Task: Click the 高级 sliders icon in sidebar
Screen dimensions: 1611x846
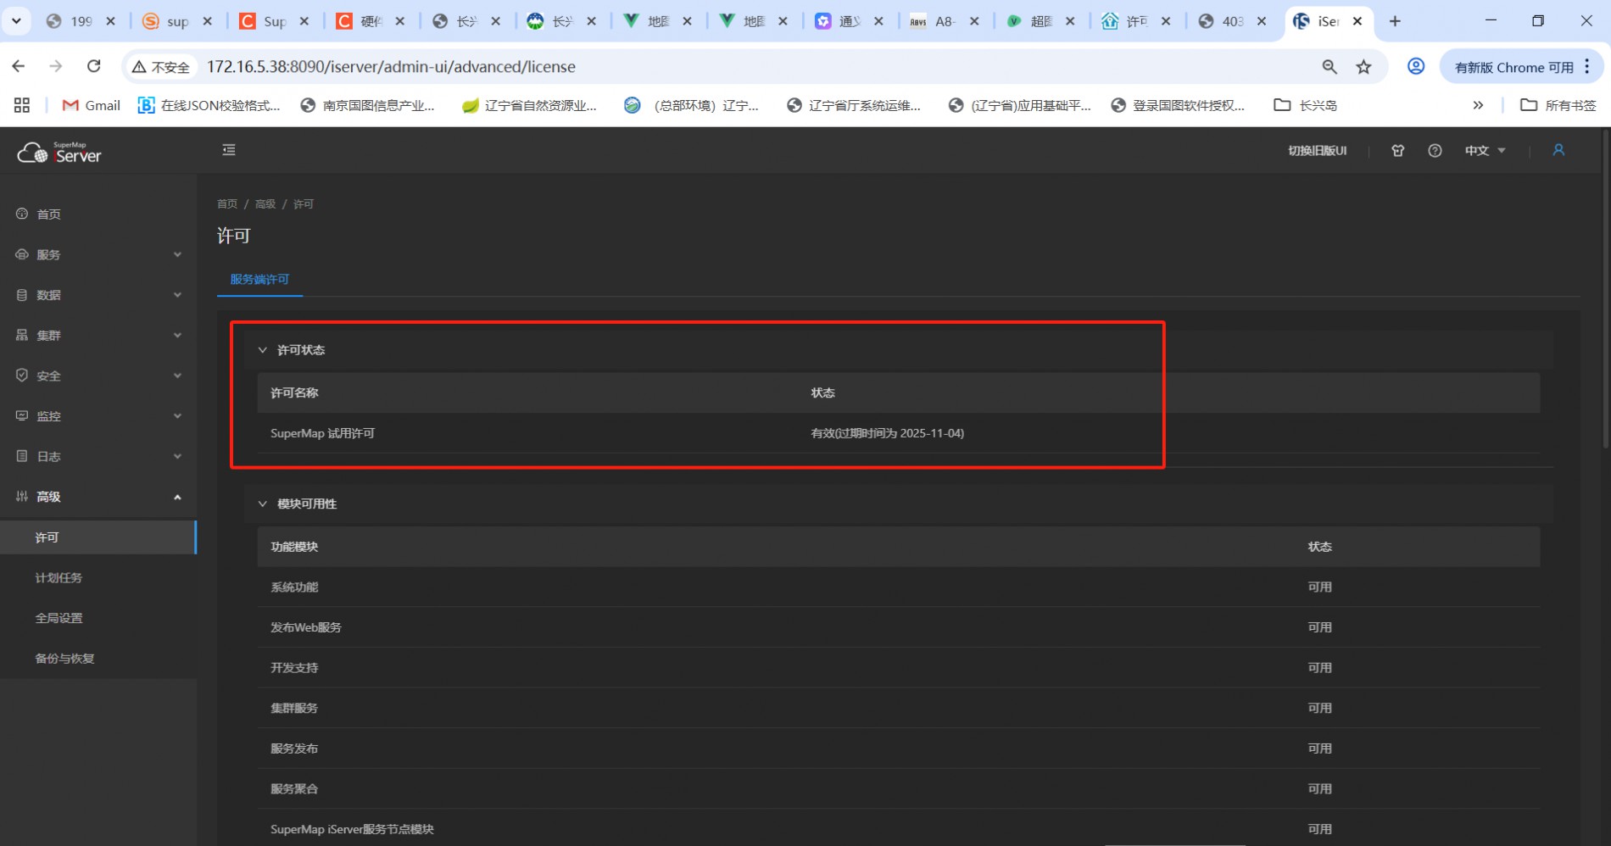Action: pyautogui.click(x=22, y=496)
